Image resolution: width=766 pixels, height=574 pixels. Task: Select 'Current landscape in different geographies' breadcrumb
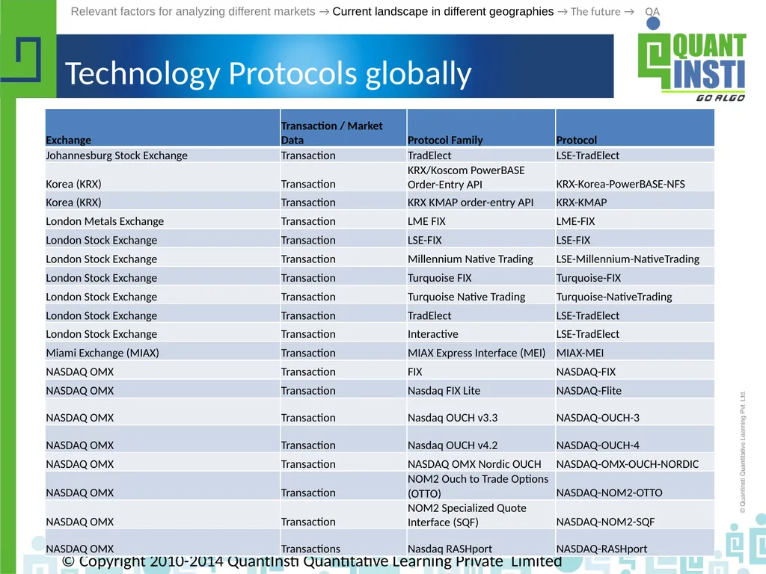[x=443, y=11]
